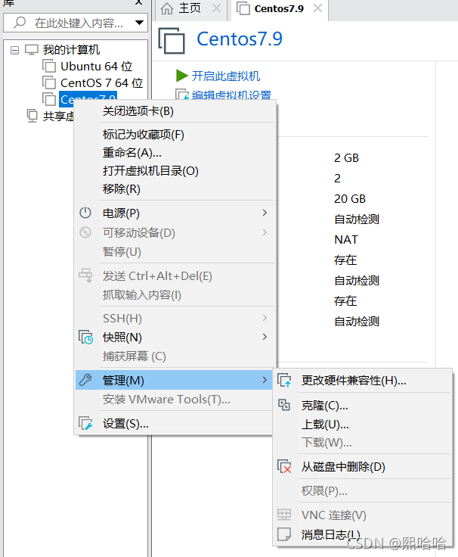Click the NAT network adapter value
Screen dimensions: 458x557
click(346, 239)
